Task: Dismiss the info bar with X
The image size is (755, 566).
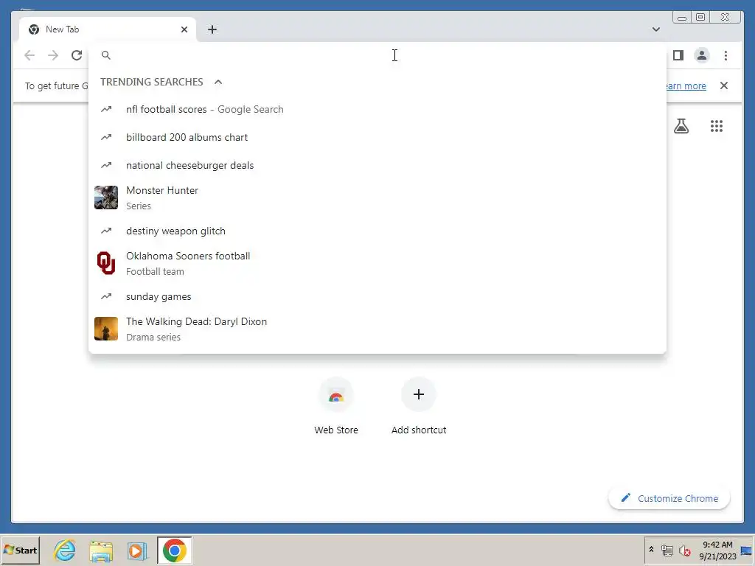Action: click(724, 85)
